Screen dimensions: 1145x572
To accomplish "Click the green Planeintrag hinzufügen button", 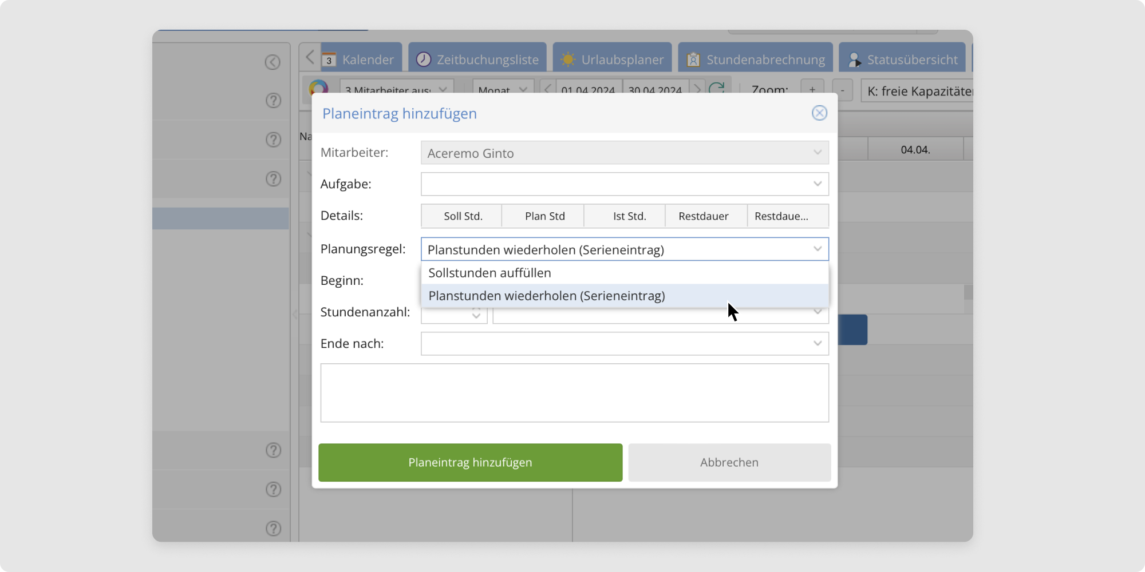I will pyautogui.click(x=470, y=462).
